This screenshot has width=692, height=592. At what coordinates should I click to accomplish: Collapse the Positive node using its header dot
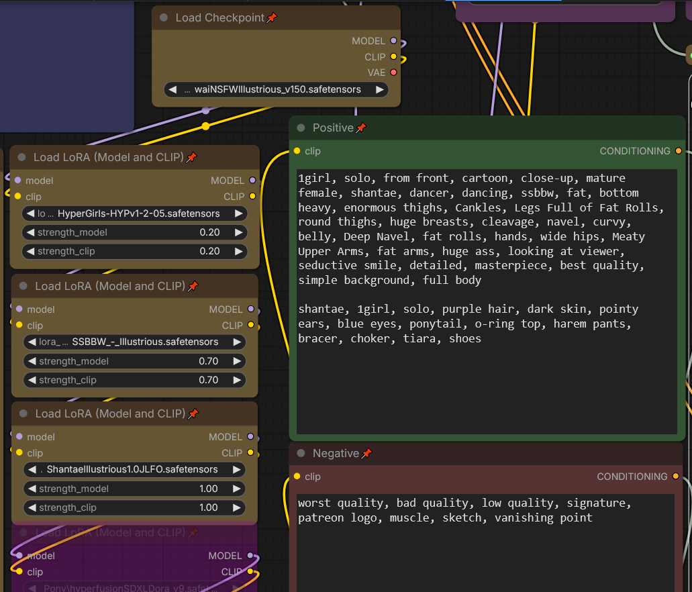pyautogui.click(x=301, y=128)
